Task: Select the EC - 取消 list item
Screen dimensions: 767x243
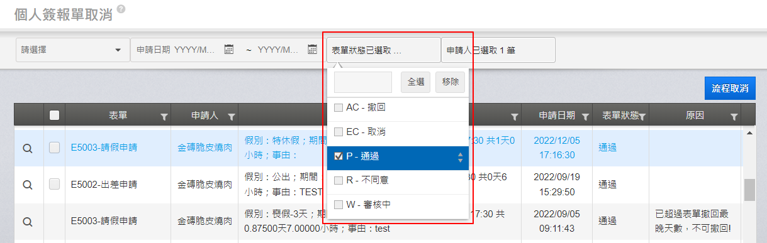Action: pos(398,132)
